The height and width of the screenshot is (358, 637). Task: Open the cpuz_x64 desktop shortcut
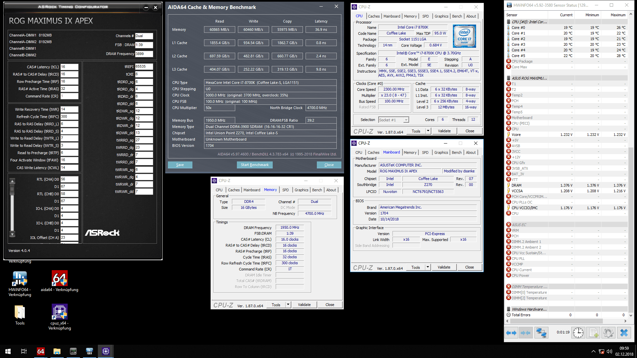coord(60,317)
